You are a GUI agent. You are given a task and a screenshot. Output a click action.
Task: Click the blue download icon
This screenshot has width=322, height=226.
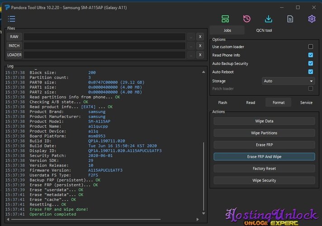[x=268, y=19]
